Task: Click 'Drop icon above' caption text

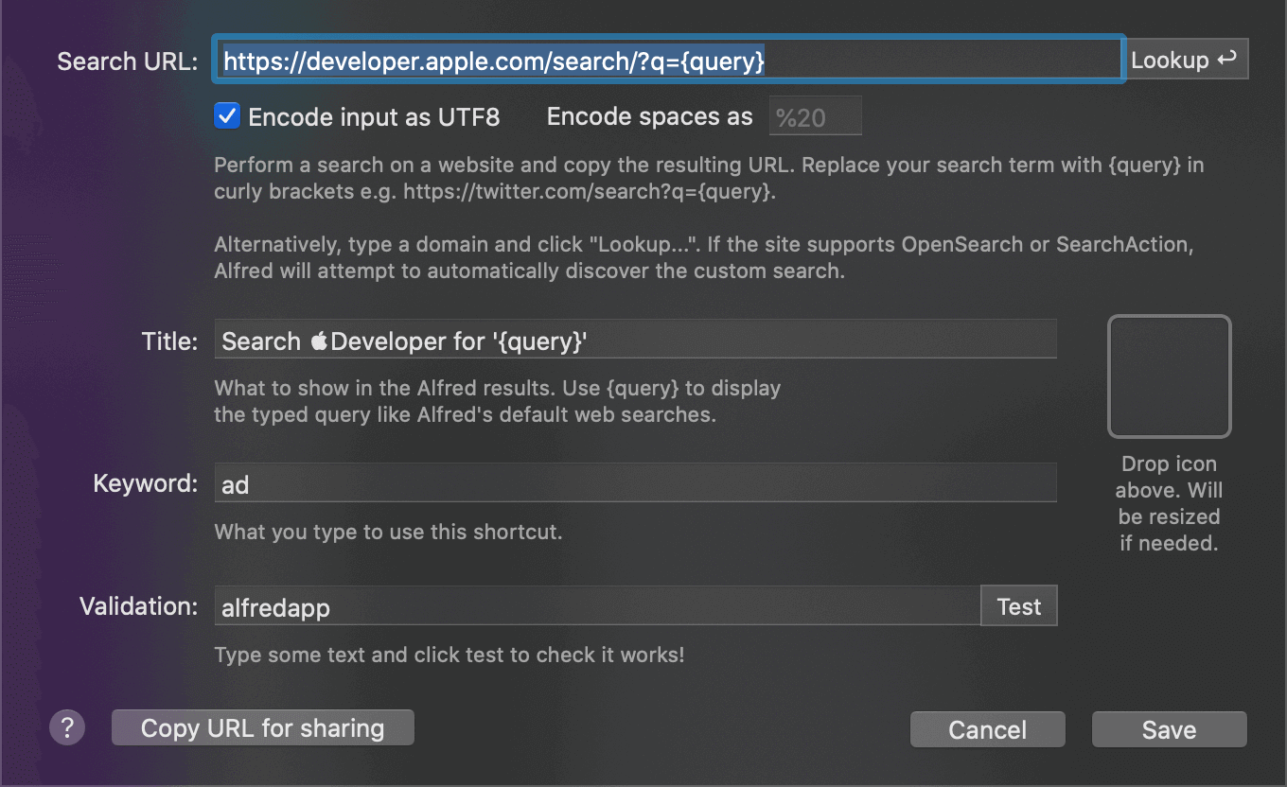Action: point(1170,503)
